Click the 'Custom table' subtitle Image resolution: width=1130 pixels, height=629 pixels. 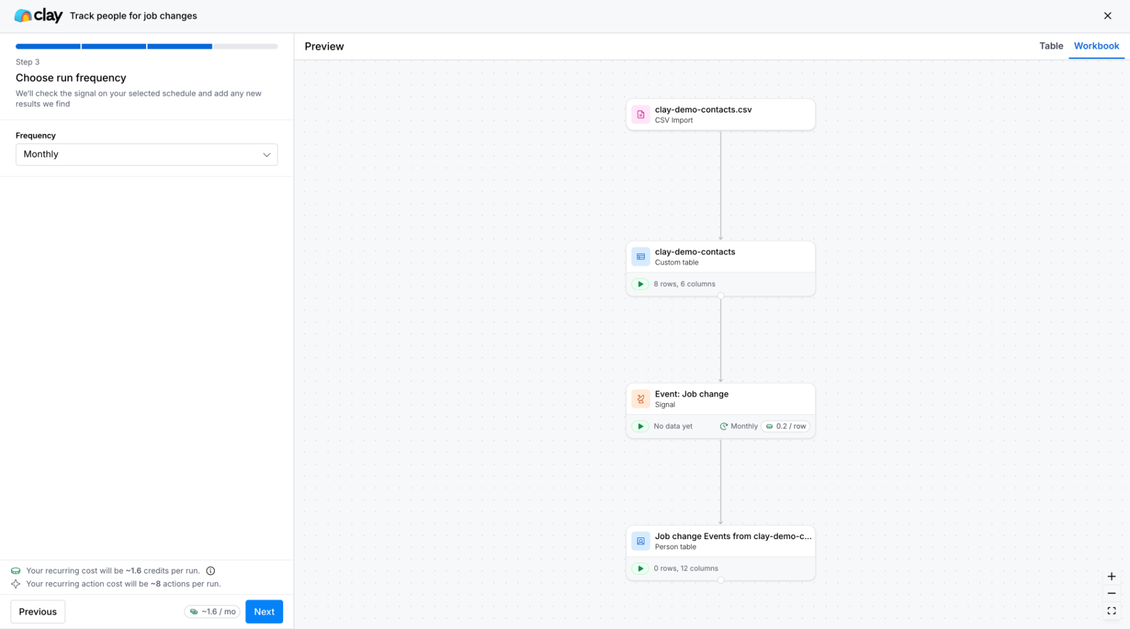click(676, 262)
